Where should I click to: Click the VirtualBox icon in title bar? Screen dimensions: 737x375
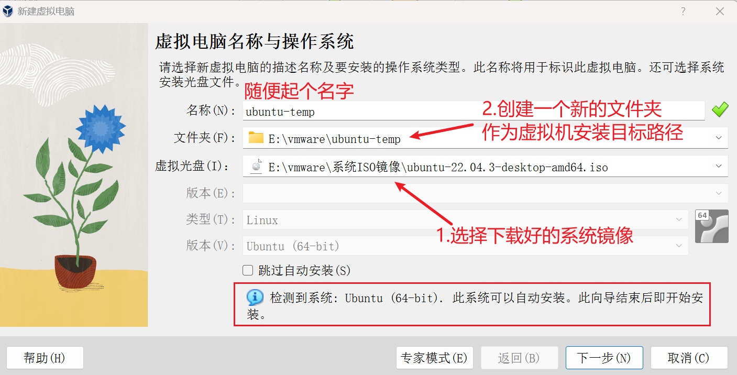8,11
